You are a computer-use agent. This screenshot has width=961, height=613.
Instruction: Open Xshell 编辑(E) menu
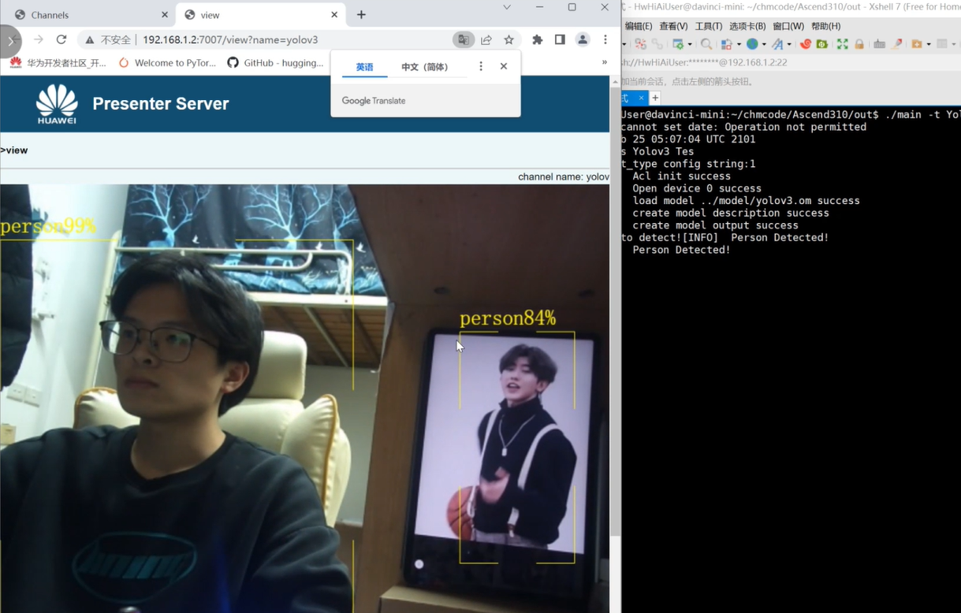[x=639, y=26]
